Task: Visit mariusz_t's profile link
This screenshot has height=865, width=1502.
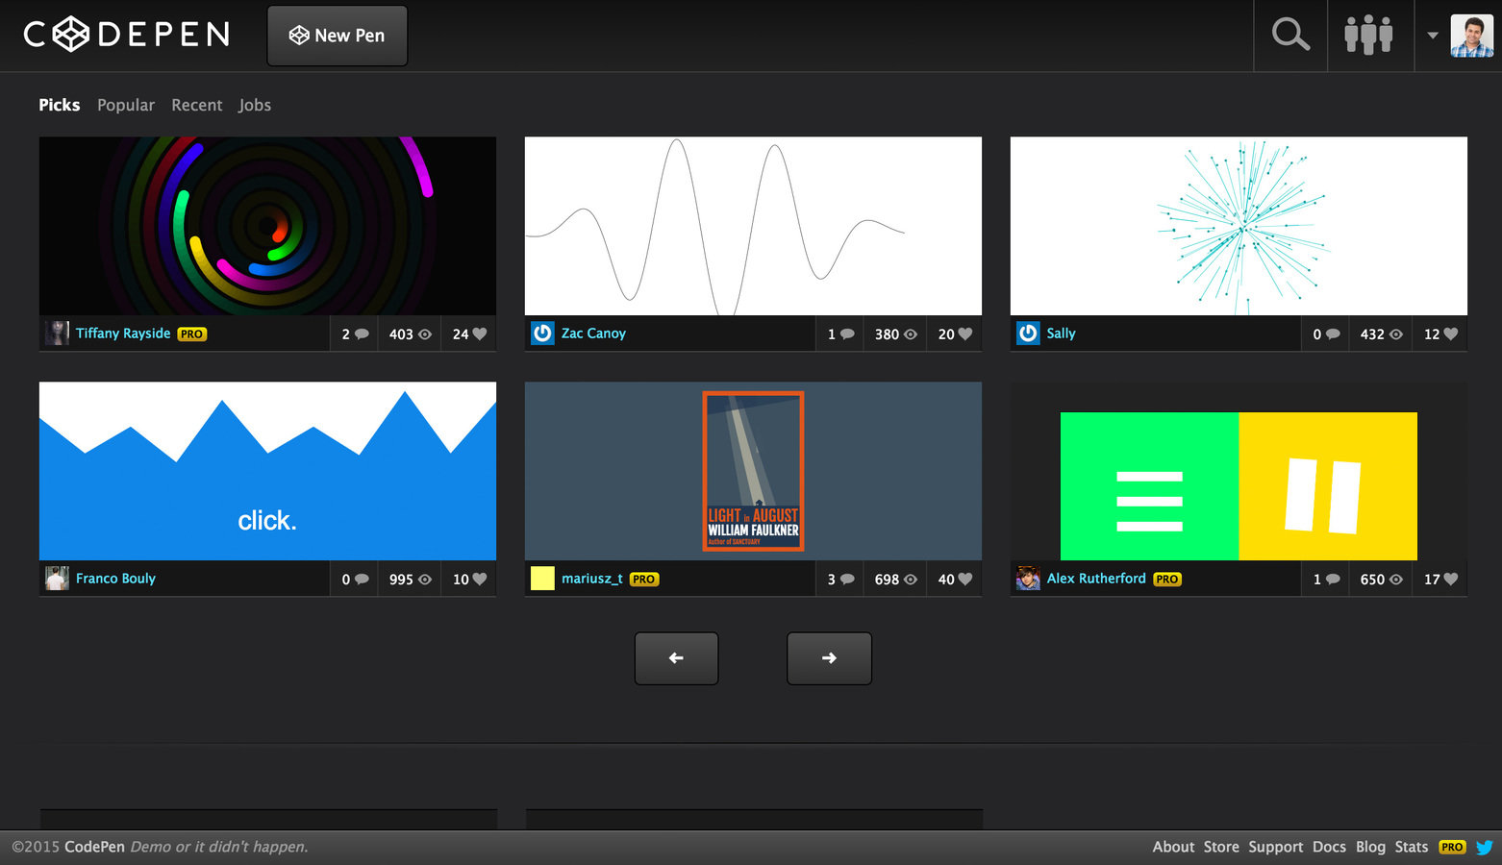Action: (x=592, y=579)
